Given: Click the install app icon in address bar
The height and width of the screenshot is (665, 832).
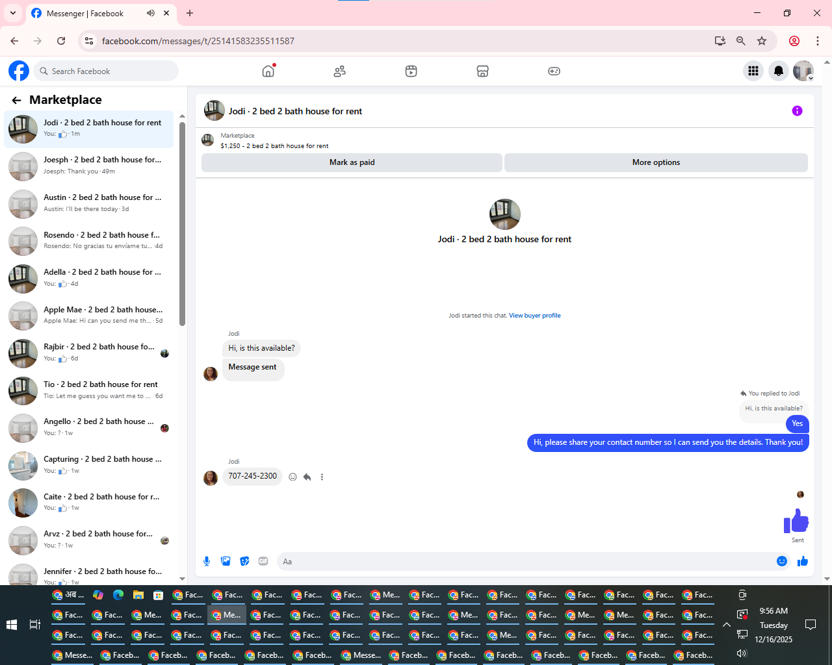Looking at the screenshot, I should 720,41.
